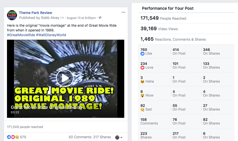The image size is (238, 141).
Task: Open the post options three-dot menu
Action: [123, 12]
